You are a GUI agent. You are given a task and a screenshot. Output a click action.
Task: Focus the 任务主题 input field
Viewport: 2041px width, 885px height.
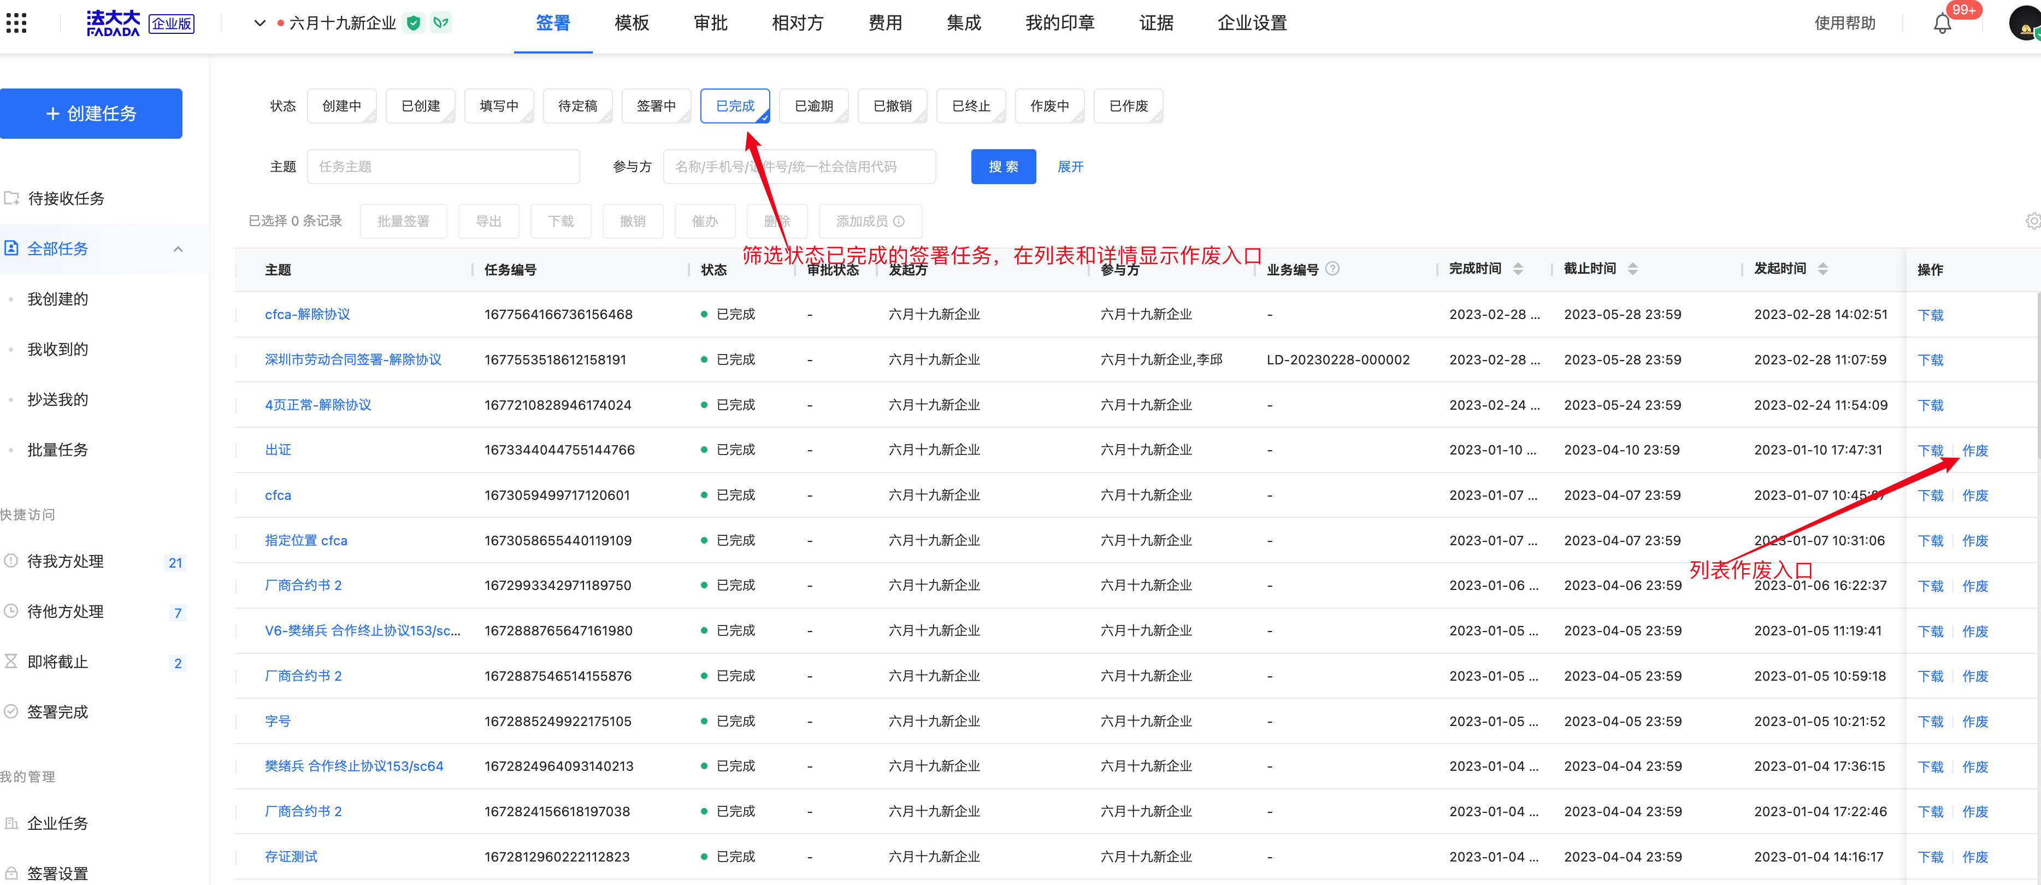click(443, 167)
